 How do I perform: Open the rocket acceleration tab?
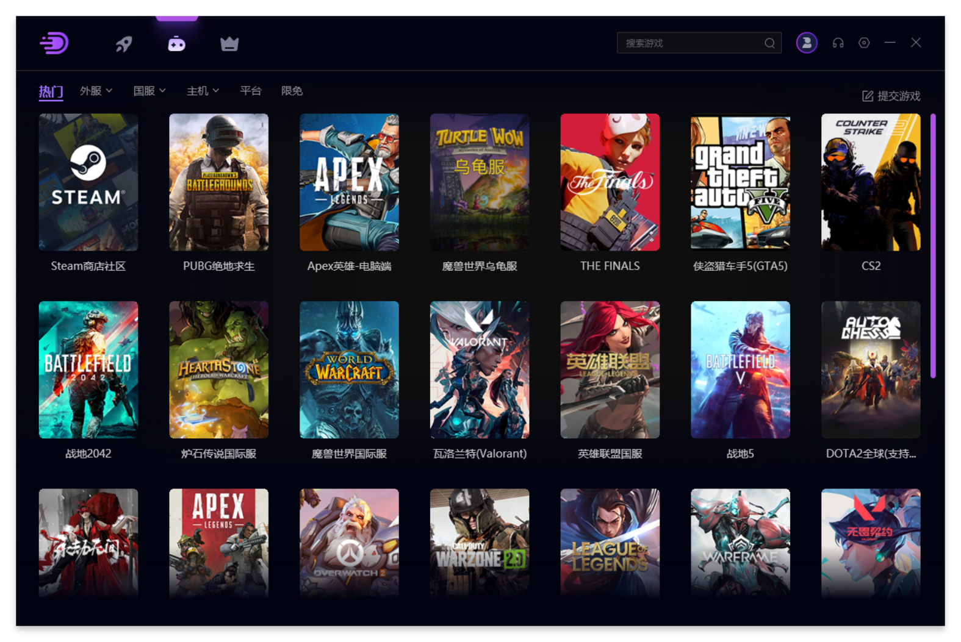[x=124, y=44]
